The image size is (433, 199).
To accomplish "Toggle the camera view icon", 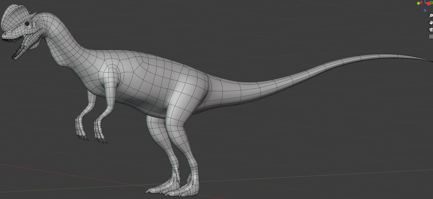I will 431,30.
